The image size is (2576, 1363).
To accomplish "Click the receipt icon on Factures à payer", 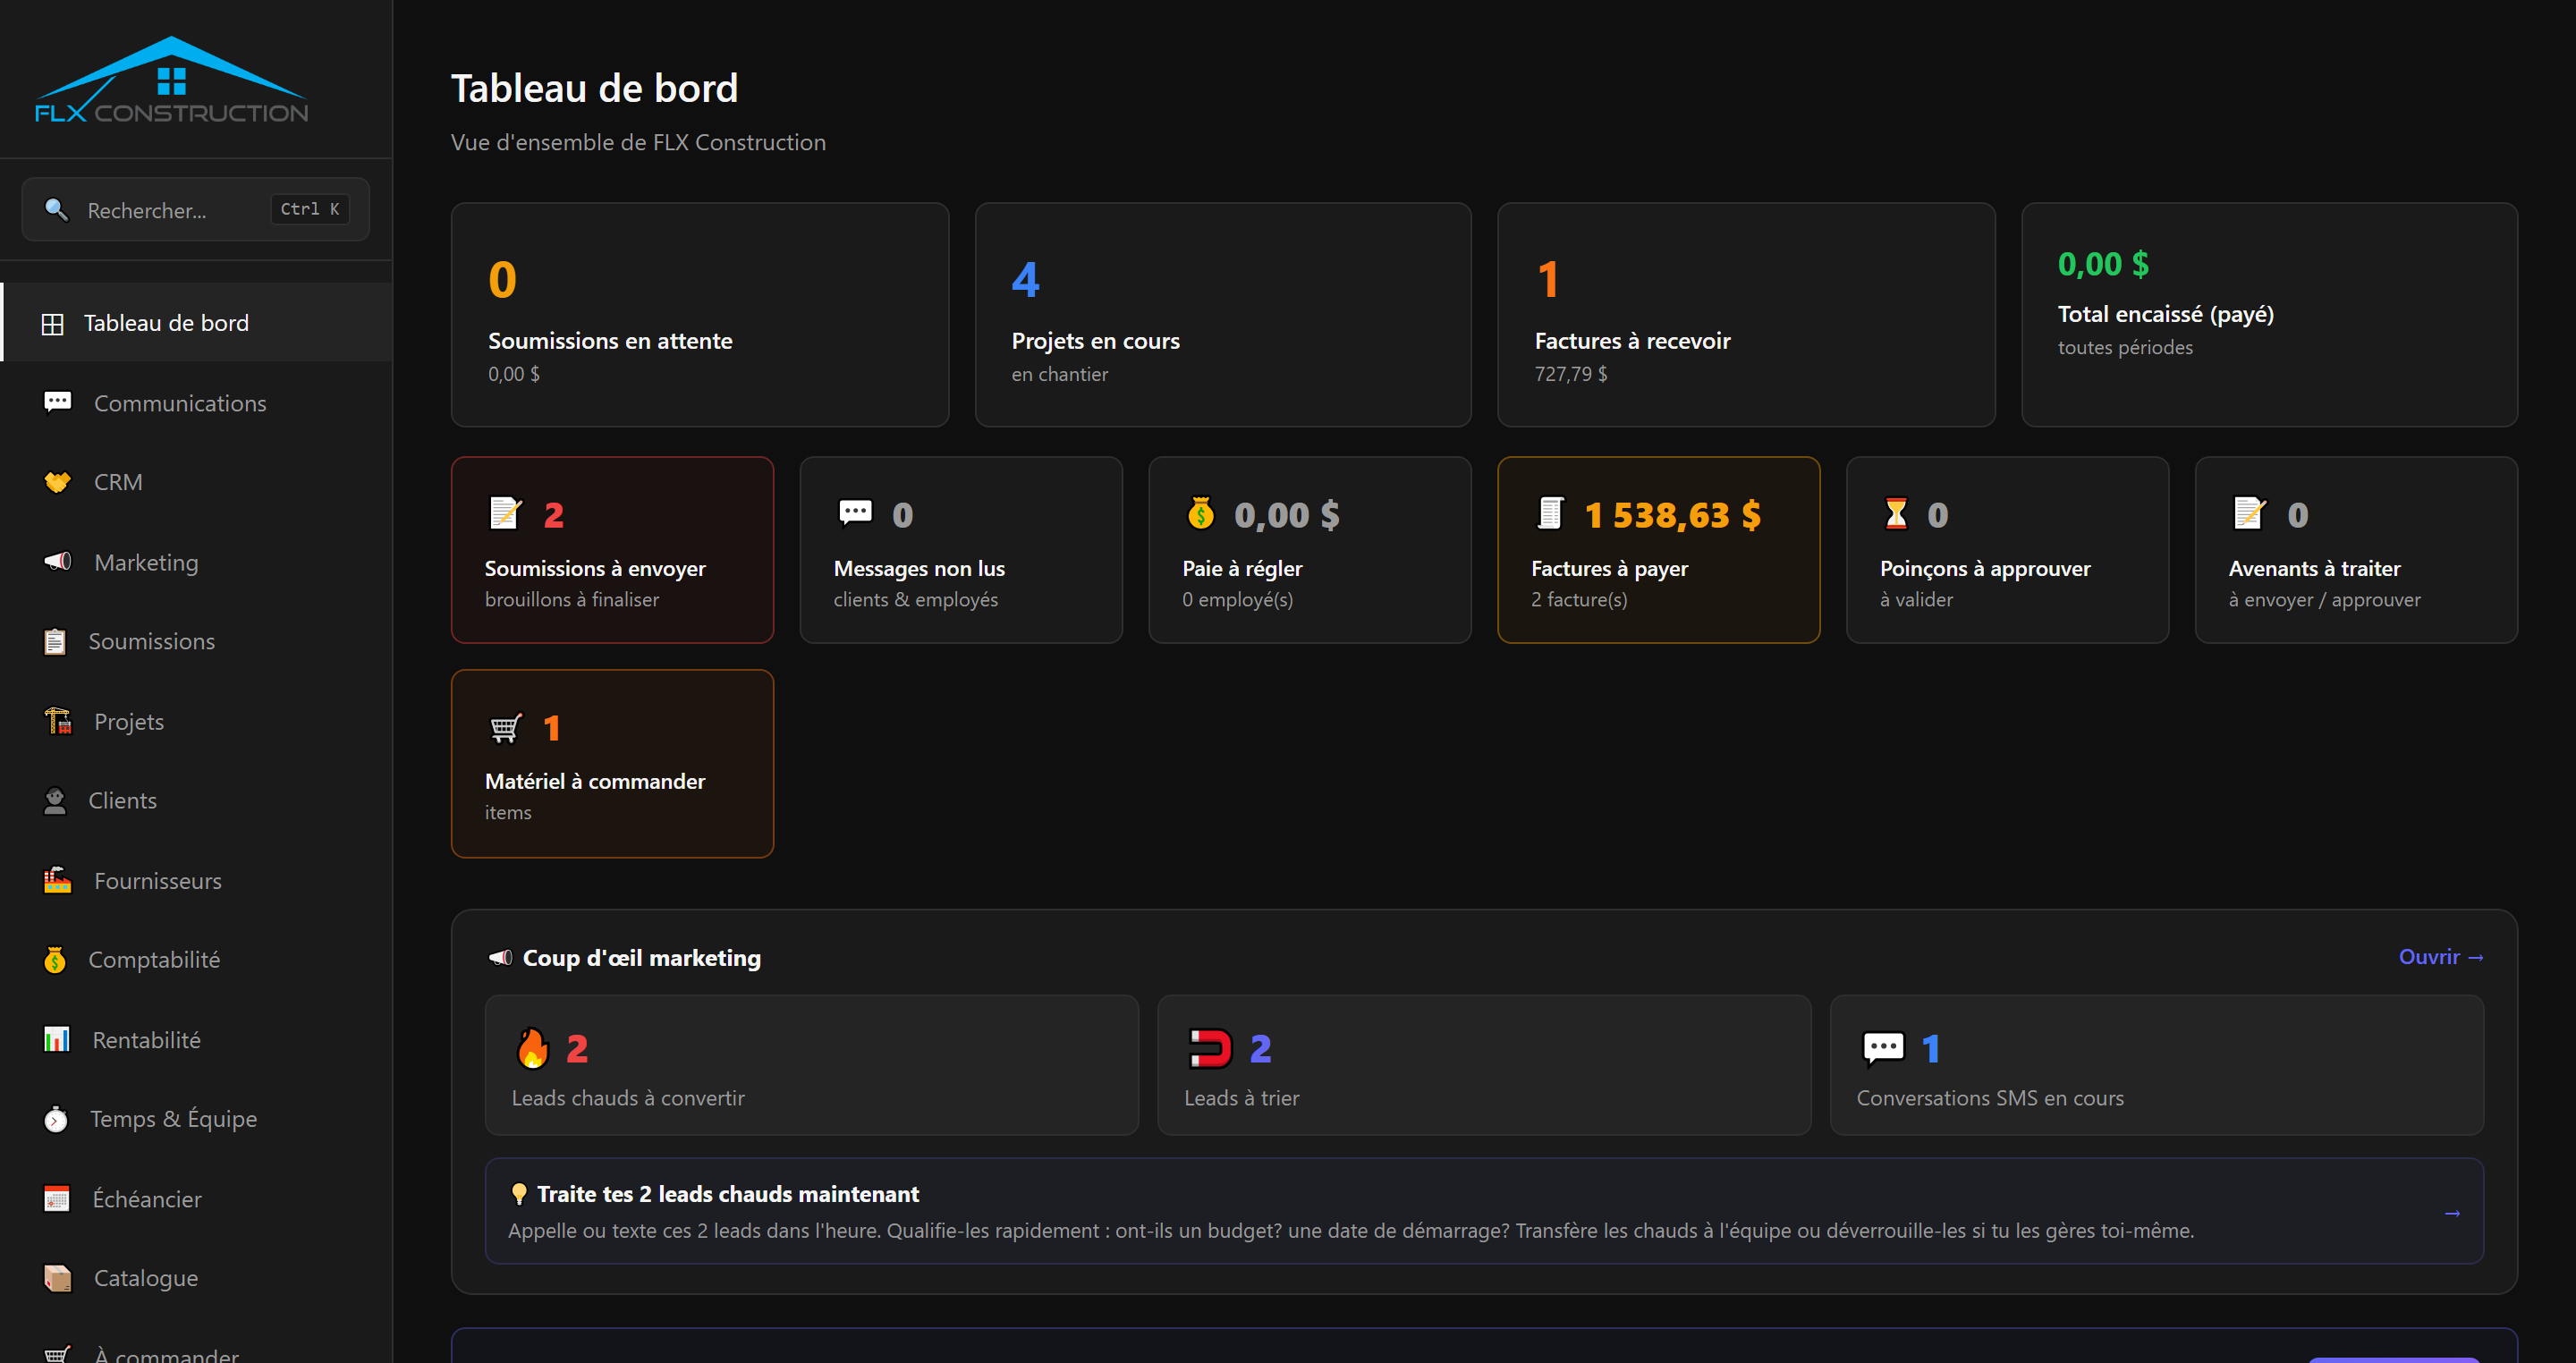I will click(x=1550, y=514).
